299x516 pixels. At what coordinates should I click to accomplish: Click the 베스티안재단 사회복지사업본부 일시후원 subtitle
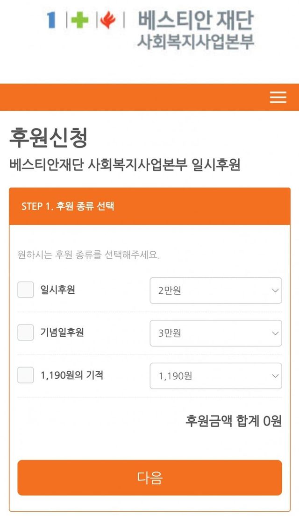click(x=125, y=165)
